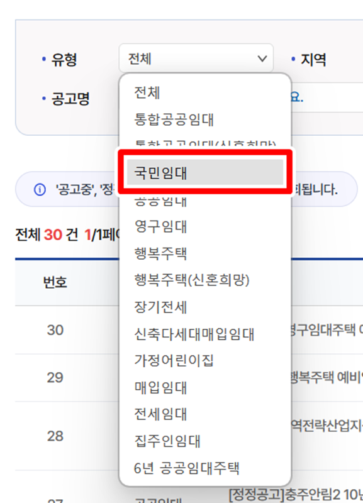Open the [정정공고]충주안림2 announcement link
The height and width of the screenshot is (503, 363).
pos(296,495)
